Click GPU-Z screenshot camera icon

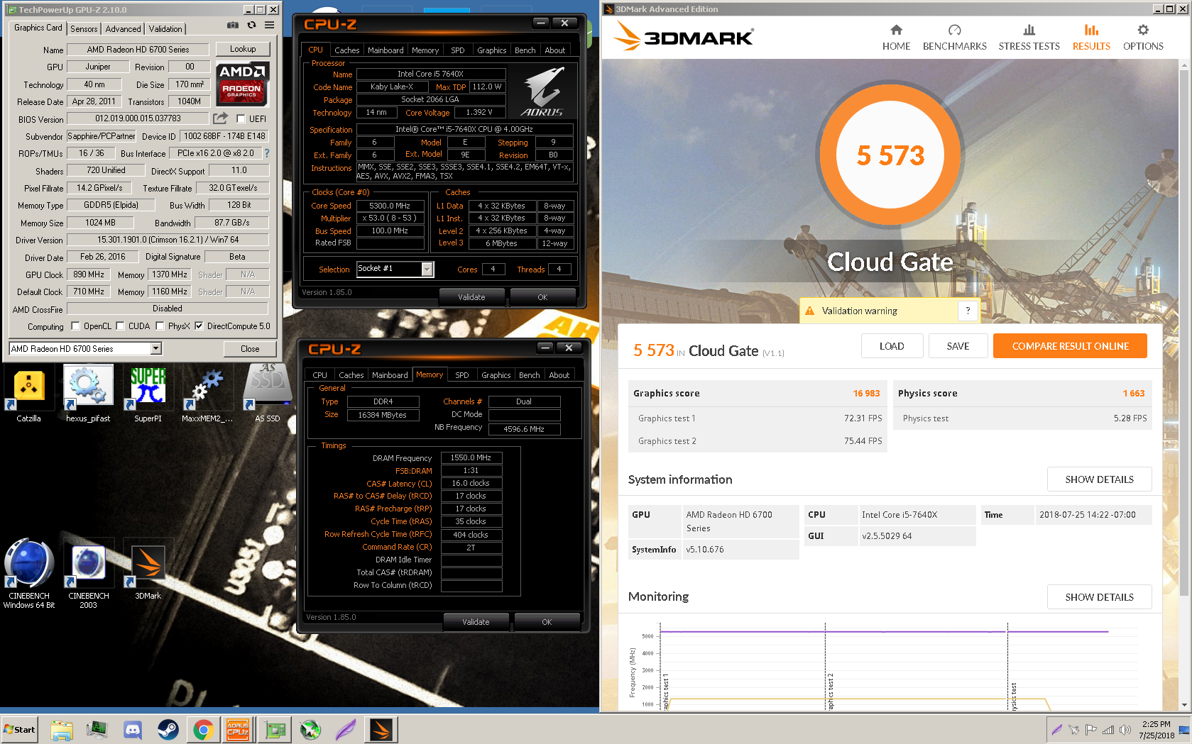(x=233, y=26)
